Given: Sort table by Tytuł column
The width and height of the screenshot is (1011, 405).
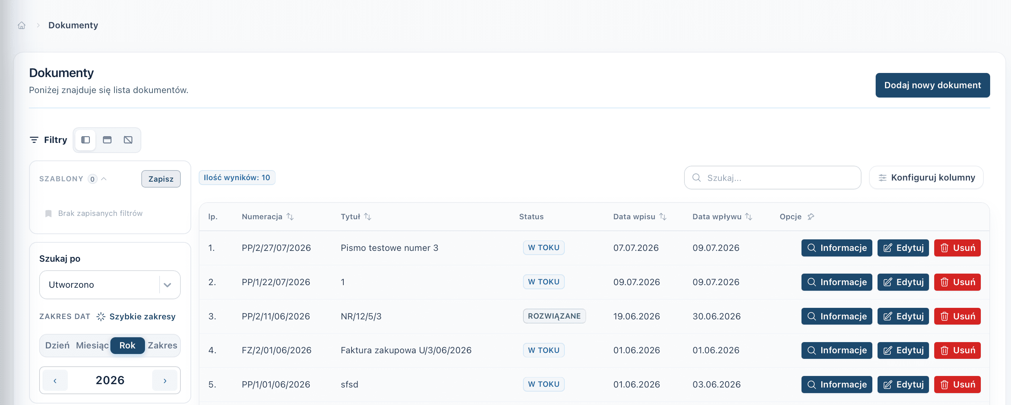Looking at the screenshot, I should click(368, 216).
